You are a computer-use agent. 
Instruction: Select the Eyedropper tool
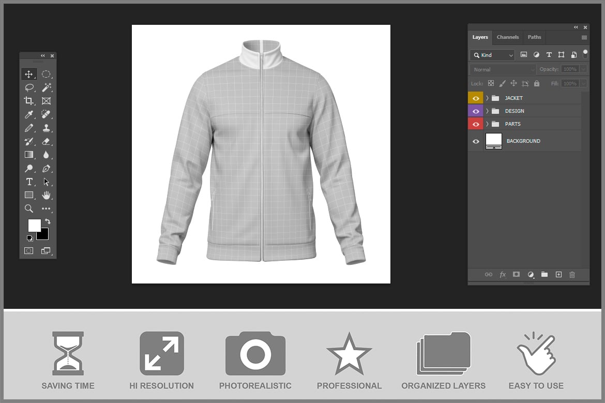pyautogui.click(x=29, y=114)
